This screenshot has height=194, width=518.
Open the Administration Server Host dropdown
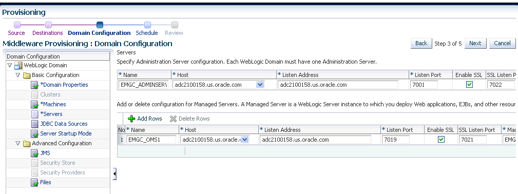pyautogui.click(x=260, y=85)
